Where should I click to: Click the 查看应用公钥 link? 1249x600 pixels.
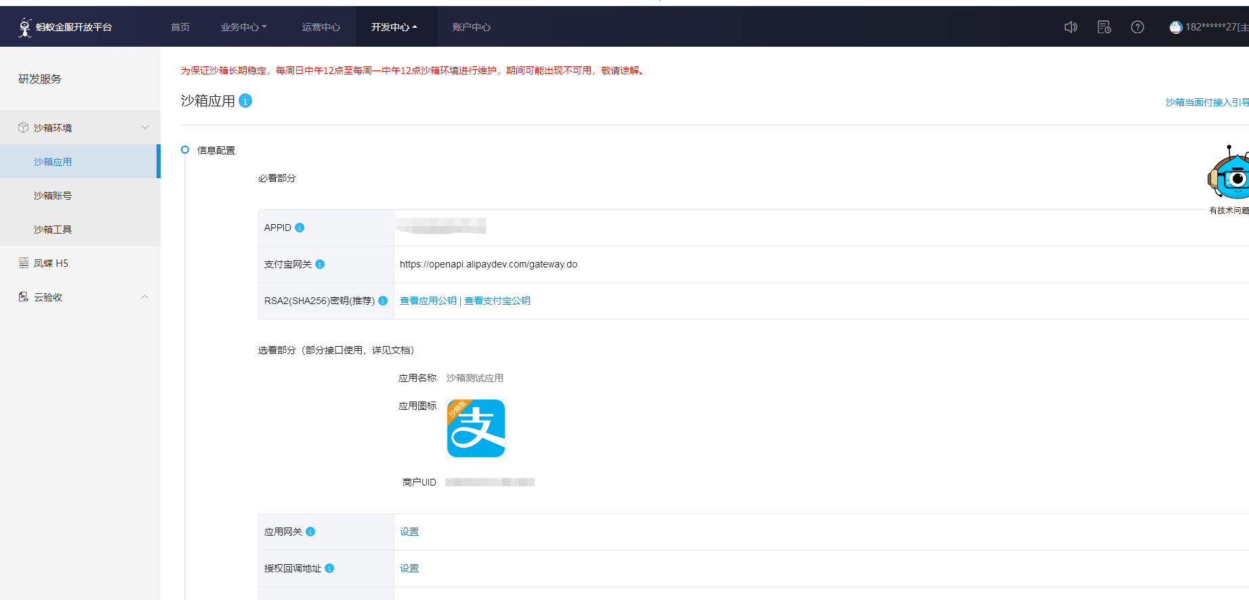pyautogui.click(x=428, y=301)
